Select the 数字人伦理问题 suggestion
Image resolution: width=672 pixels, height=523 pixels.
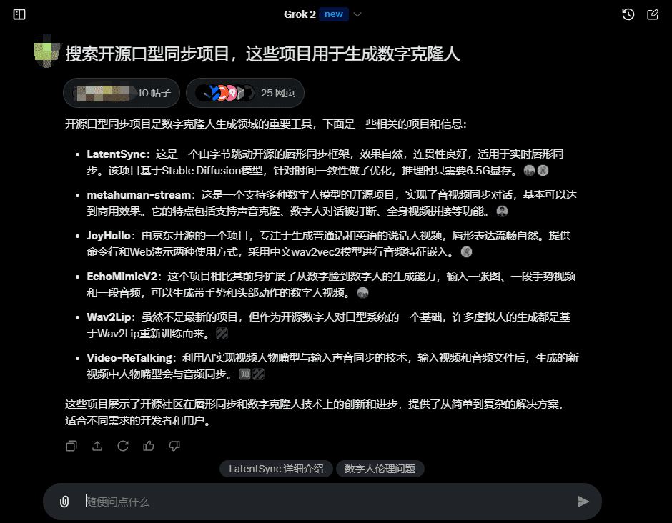[x=380, y=469]
